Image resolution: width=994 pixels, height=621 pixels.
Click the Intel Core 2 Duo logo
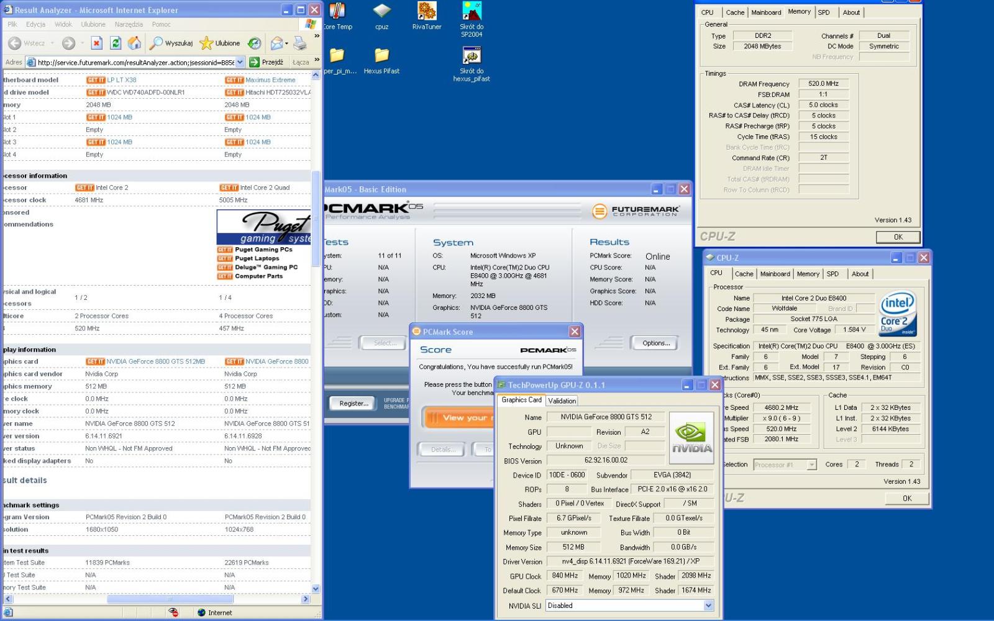(898, 314)
